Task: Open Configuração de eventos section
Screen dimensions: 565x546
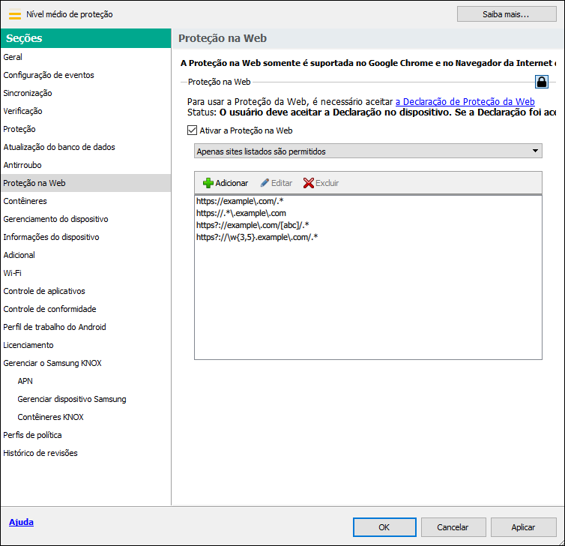Action: (x=85, y=75)
